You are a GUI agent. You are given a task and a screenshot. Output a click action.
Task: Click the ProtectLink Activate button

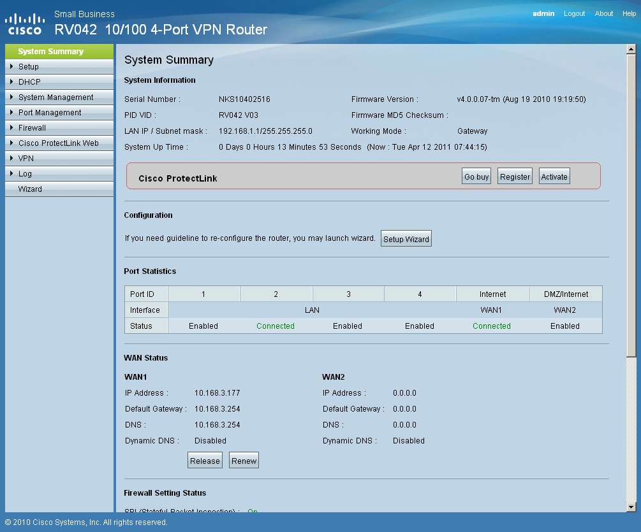[x=554, y=176]
